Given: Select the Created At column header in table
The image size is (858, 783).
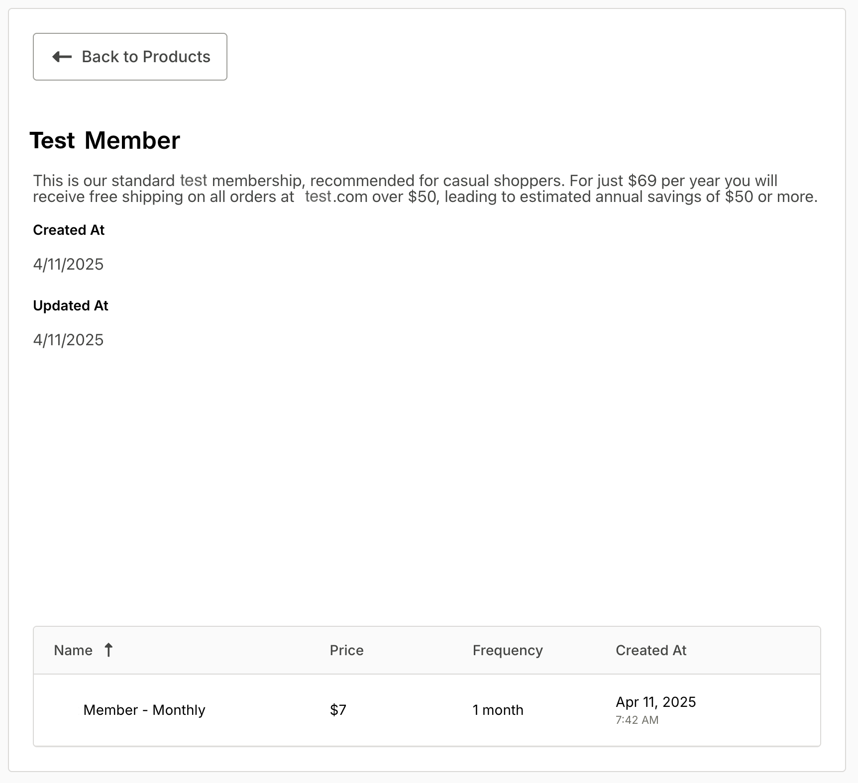Looking at the screenshot, I should coord(651,650).
